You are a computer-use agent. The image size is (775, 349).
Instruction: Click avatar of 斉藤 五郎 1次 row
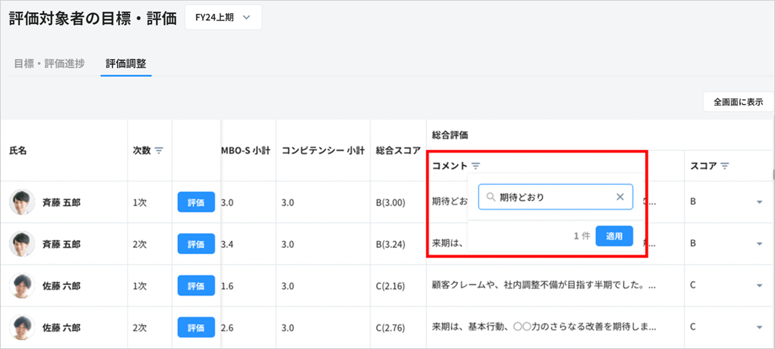pyautogui.click(x=22, y=202)
